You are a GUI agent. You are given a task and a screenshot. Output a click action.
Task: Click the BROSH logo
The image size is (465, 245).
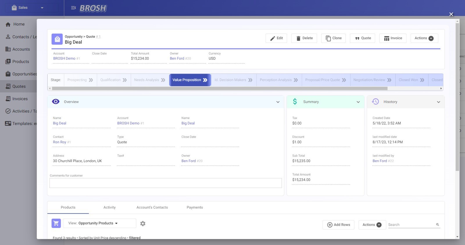pos(93,8)
